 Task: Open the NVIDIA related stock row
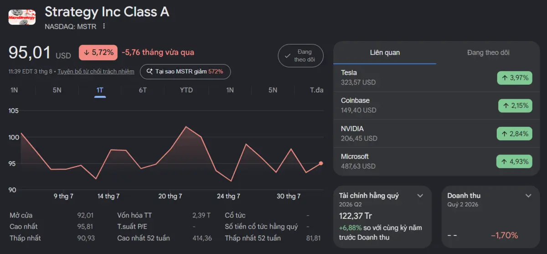437,134
